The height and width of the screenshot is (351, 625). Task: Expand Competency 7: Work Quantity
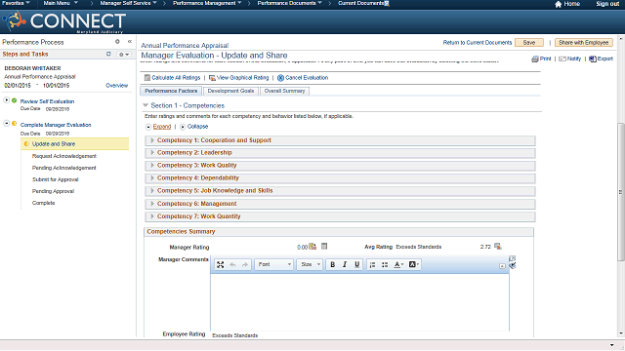coord(152,216)
